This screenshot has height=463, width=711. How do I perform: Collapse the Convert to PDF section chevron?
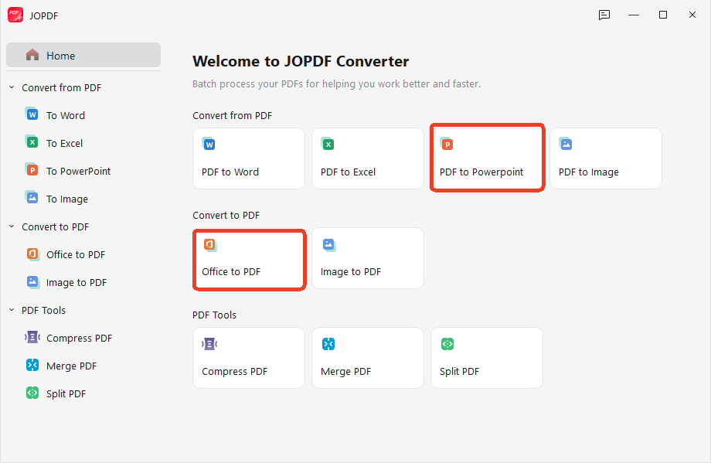pos(12,226)
